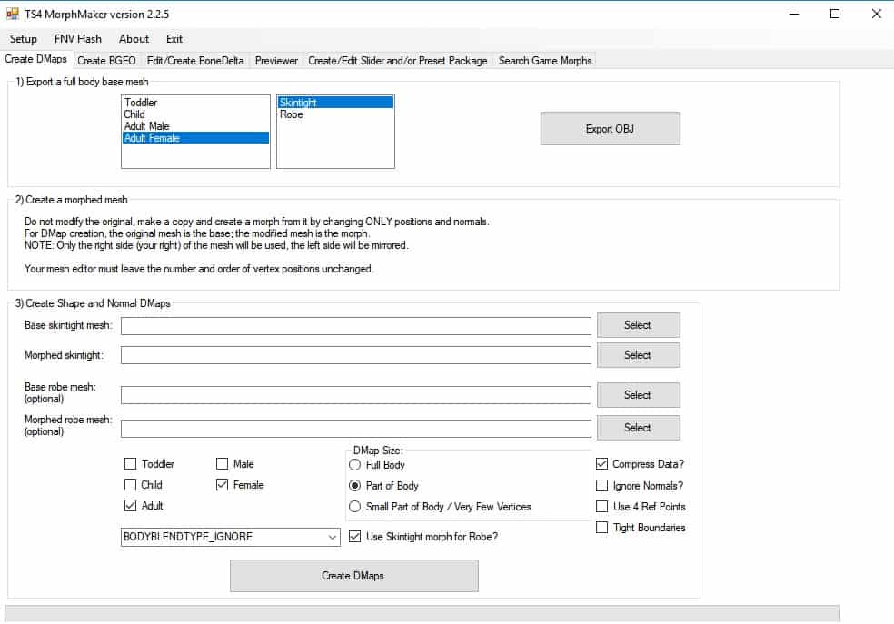894x624 pixels.
Task: Open the FNV Hash menu
Action: (78, 39)
